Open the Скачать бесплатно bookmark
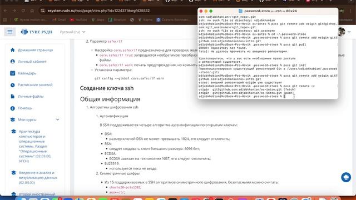The image size is (356, 200). pyautogui.click(x=174, y=20)
